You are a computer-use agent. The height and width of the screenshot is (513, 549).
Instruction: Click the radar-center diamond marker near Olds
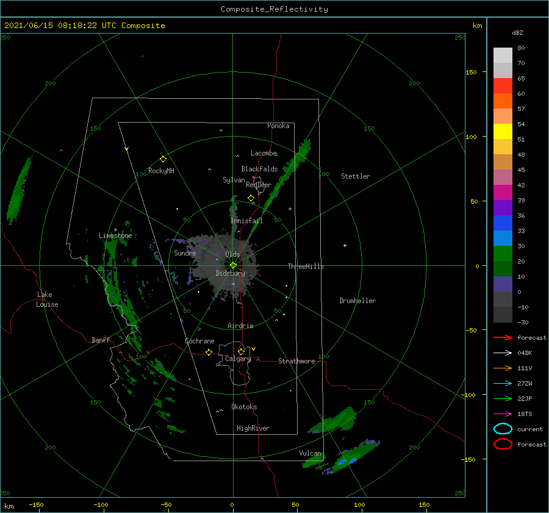(233, 265)
